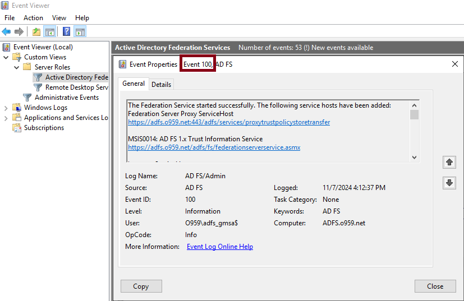This screenshot has height=301, width=464.
Task: Click the Event ID value 100
Action: 190,200
